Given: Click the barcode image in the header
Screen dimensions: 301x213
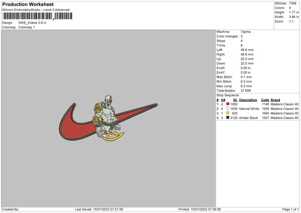Looking at the screenshot, I should (x=38, y=16).
